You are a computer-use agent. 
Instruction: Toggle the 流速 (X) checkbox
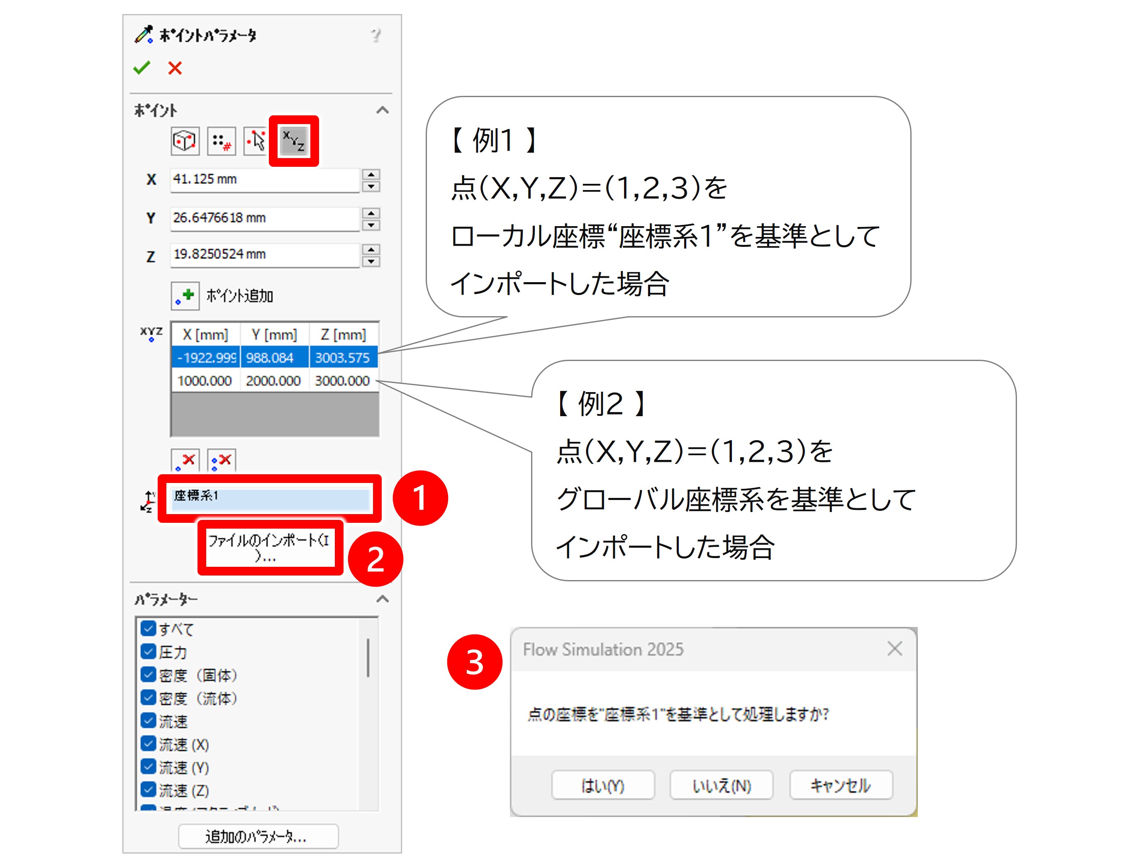click(x=148, y=744)
